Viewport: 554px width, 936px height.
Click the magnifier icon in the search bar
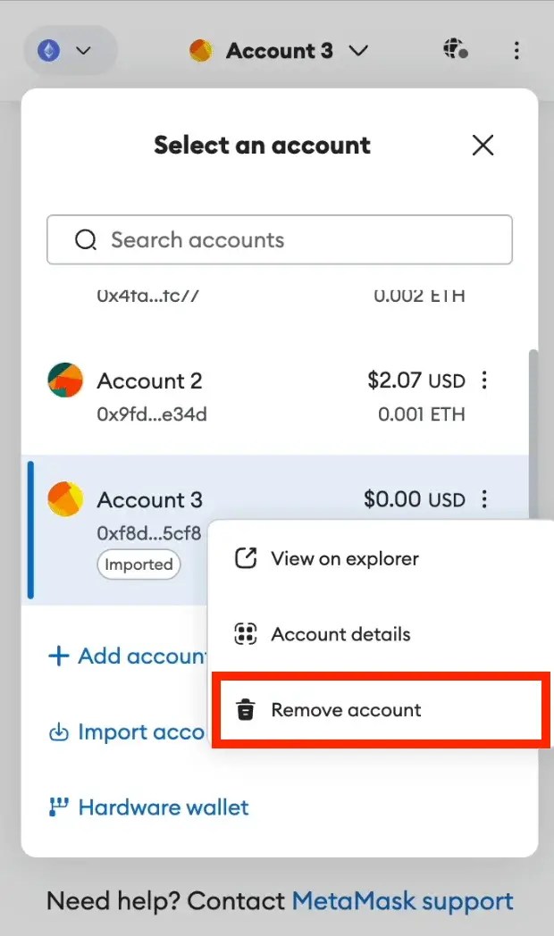86,239
